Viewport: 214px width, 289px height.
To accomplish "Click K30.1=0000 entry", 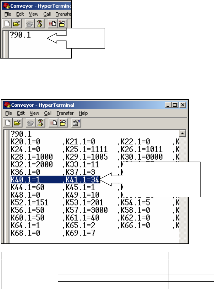I will [x=142, y=157].
